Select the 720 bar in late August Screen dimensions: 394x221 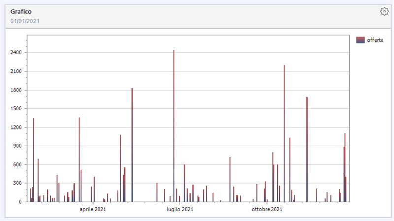point(230,179)
